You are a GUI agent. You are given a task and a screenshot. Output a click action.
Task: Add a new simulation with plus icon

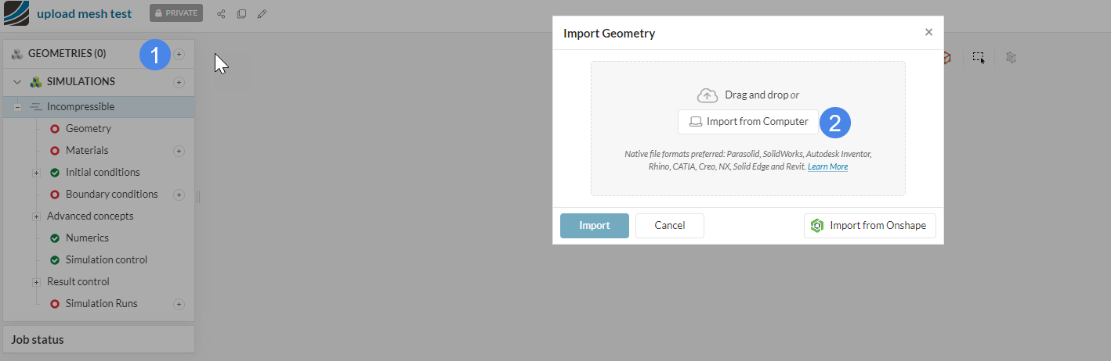179,82
